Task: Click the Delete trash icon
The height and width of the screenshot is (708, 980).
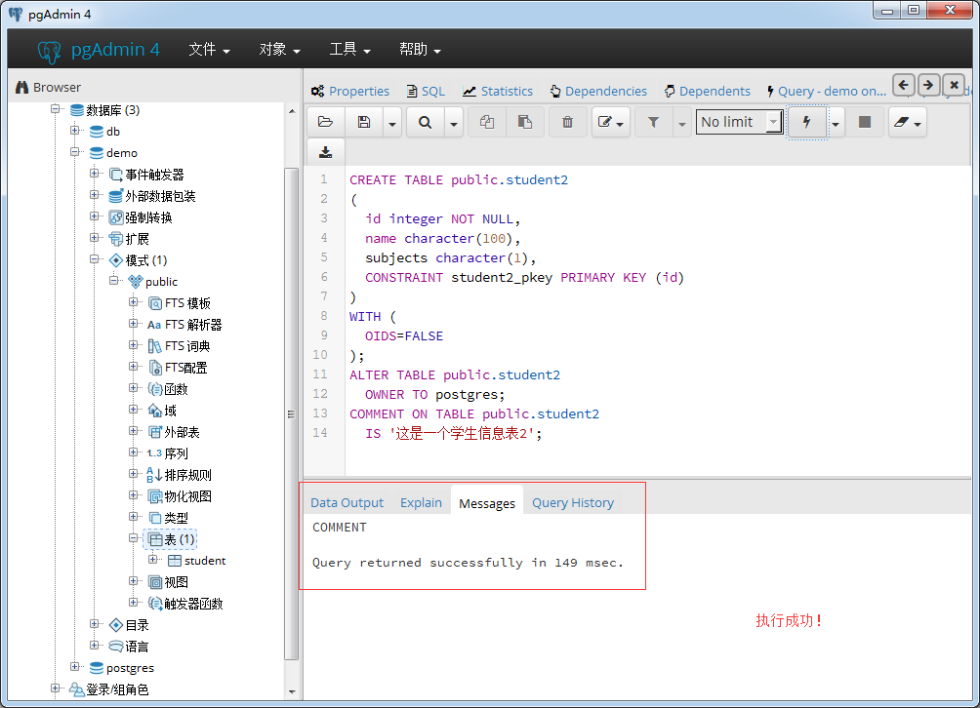Action: 567,122
